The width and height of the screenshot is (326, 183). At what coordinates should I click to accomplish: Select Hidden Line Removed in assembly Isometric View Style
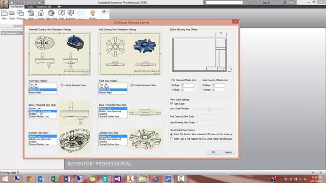pyautogui.click(x=42, y=139)
